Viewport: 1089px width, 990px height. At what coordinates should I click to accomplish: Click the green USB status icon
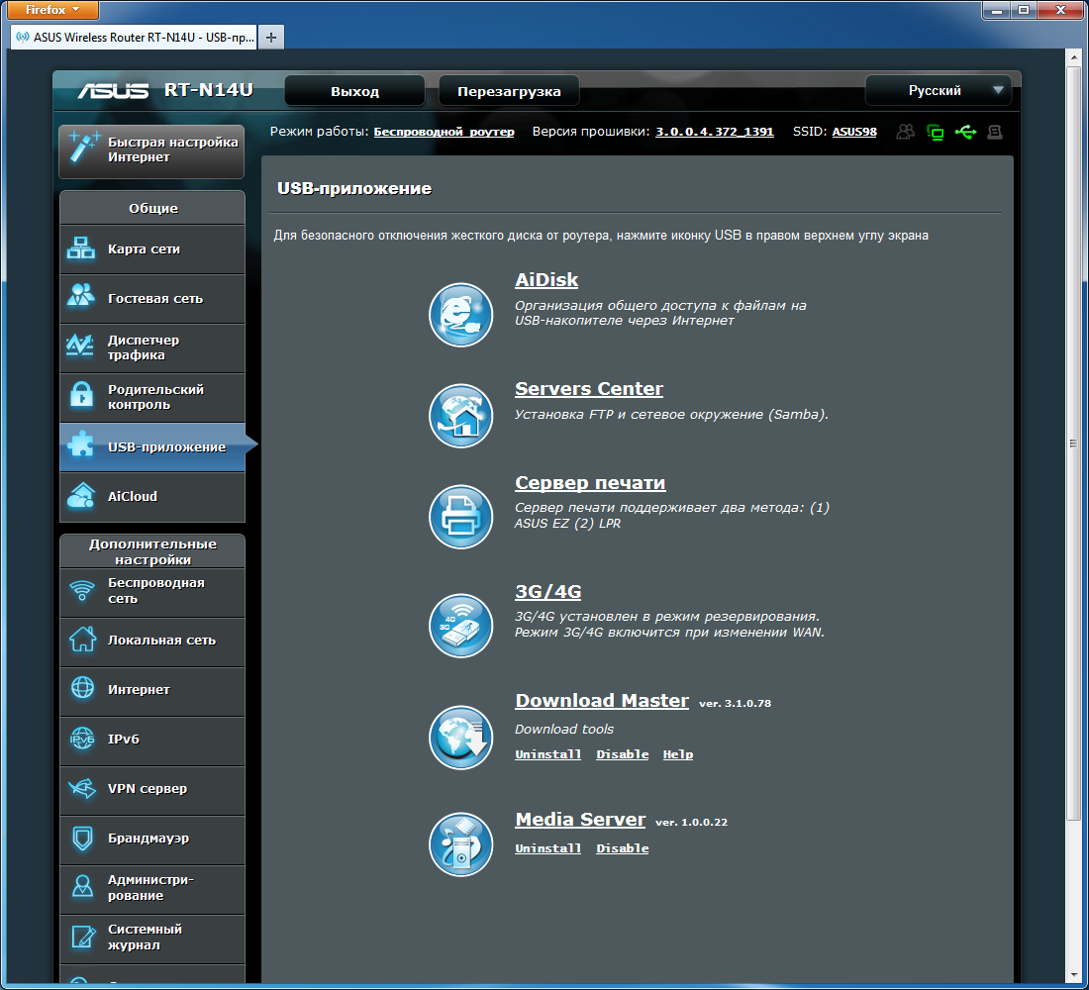(965, 132)
